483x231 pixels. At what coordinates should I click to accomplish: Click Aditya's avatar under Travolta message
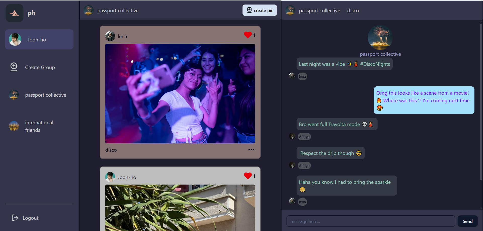click(292, 136)
